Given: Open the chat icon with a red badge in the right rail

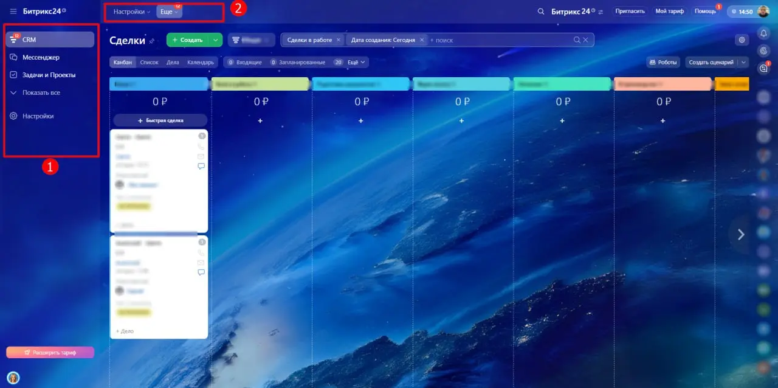Looking at the screenshot, I should pos(764,69).
